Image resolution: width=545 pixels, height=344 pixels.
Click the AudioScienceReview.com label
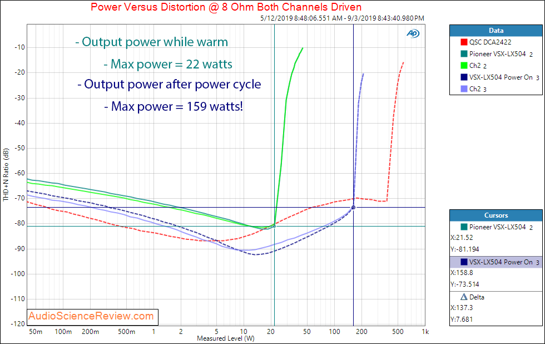(x=91, y=316)
